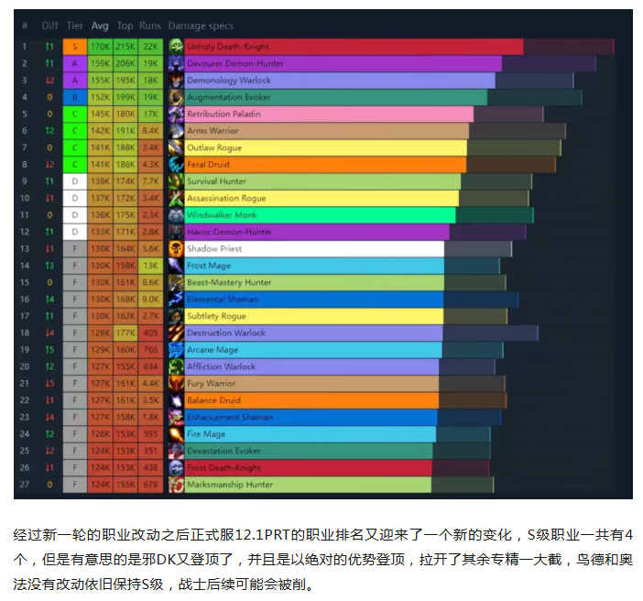
Task: Click the Beast-Mastery Hunter spec icon
Action: pyautogui.click(x=177, y=282)
